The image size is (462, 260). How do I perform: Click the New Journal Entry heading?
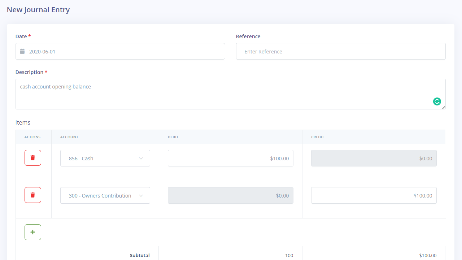pyautogui.click(x=38, y=10)
